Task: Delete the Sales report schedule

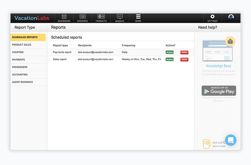Action: [x=184, y=59]
